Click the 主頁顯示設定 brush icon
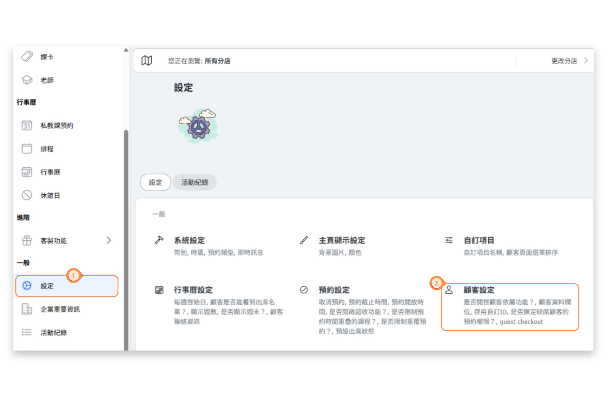The image size is (607, 405). [304, 240]
